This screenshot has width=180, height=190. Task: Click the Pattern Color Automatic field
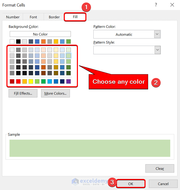[x=124, y=34]
